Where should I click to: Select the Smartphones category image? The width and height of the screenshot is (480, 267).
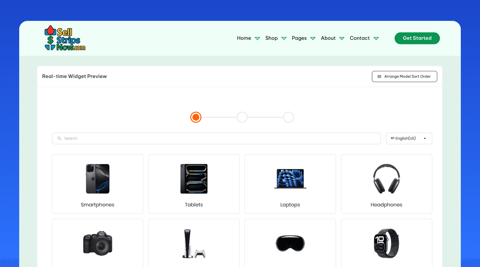(x=97, y=179)
